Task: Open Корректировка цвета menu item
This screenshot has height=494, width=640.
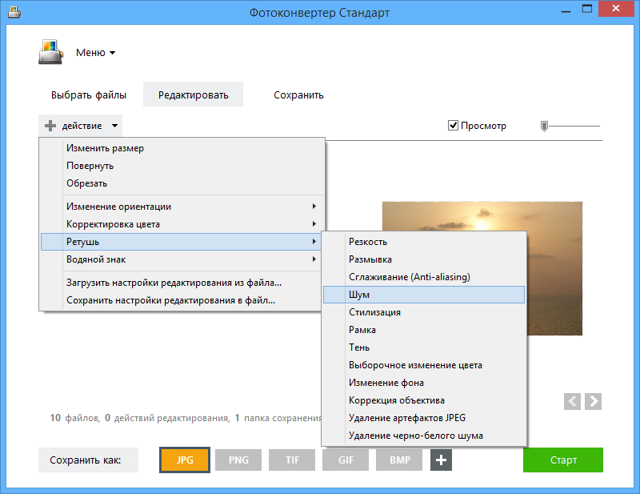Action: (x=182, y=224)
